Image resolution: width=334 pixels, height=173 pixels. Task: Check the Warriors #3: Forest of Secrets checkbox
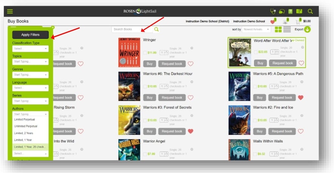[x=145, y=120]
